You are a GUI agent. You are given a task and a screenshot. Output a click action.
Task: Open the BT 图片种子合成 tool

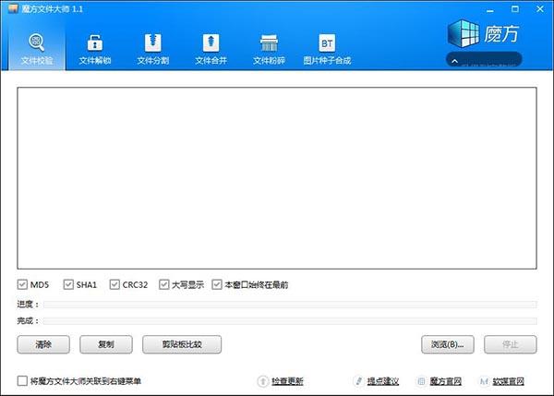pos(327,49)
